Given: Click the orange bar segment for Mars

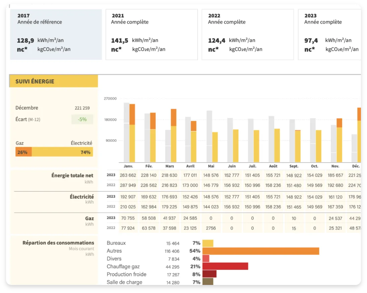Looking at the screenshot, I should point(173,117).
